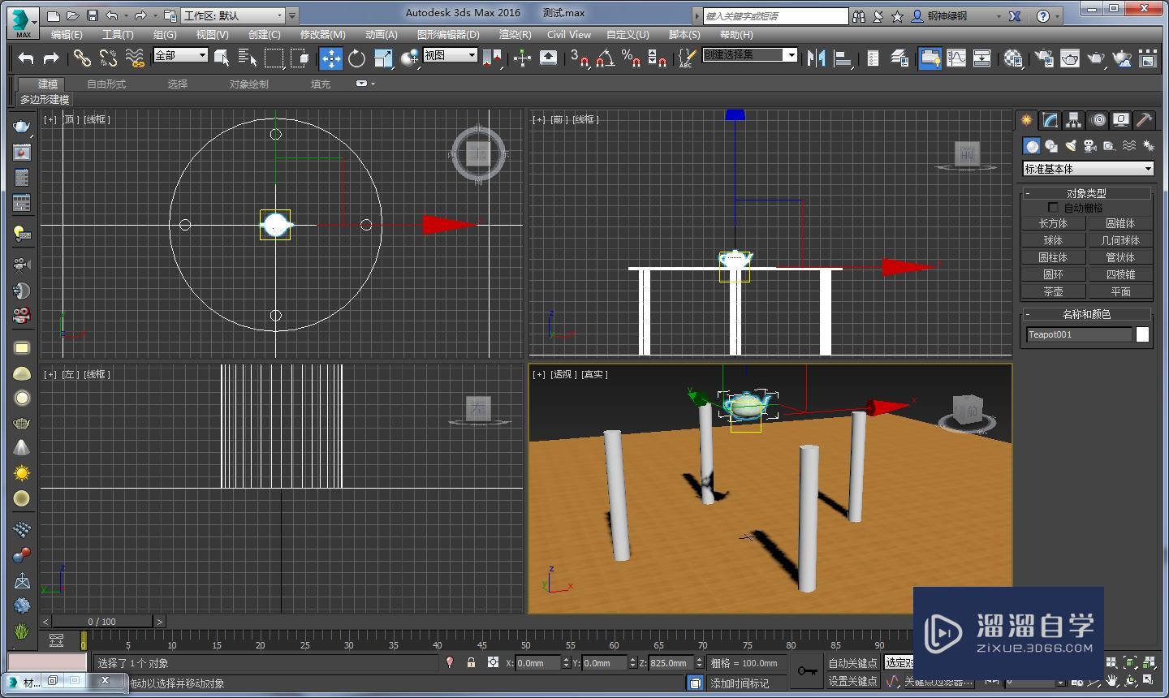Activate the Select Object tool

[x=222, y=58]
